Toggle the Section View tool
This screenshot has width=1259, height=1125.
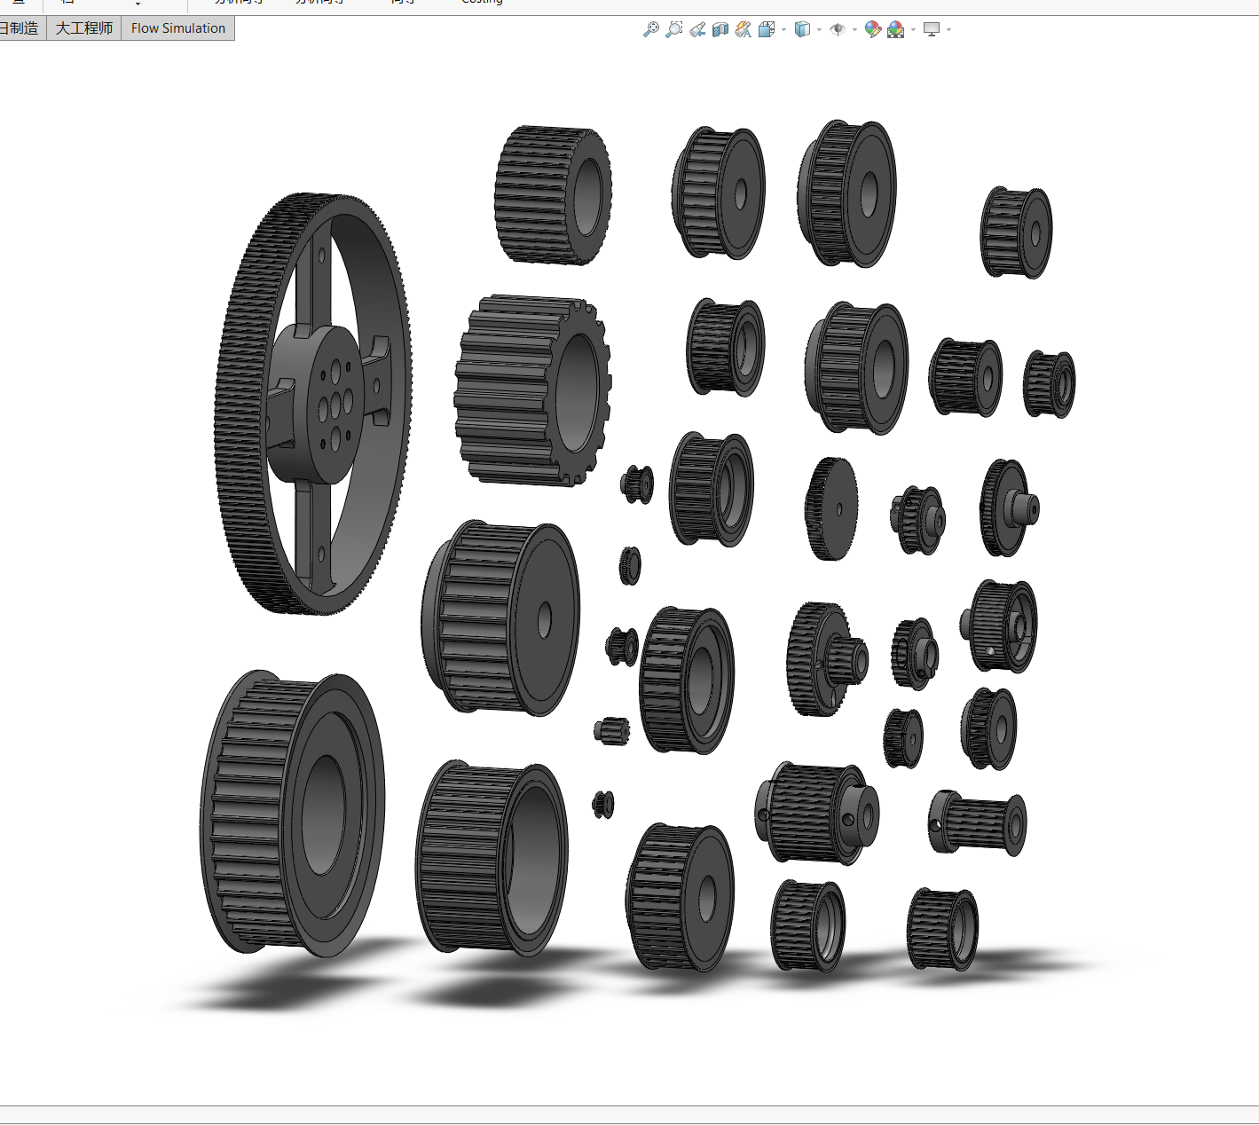click(720, 29)
